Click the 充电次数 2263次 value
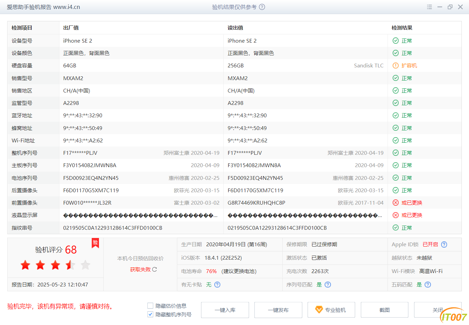Viewport: 469px width, 325px height. click(x=320, y=271)
